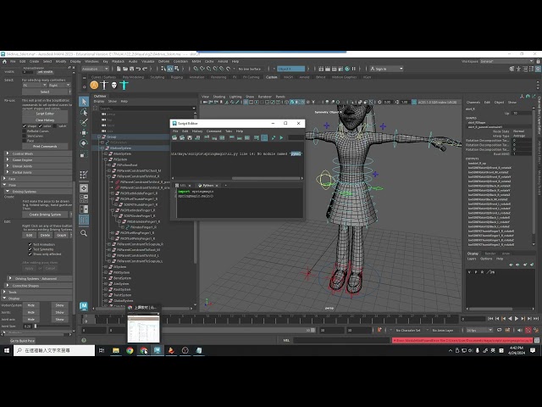Screen dimensions: 542x407
Task: Open the Animation menu set dropdown
Action: pyautogui.click(x=95, y=69)
